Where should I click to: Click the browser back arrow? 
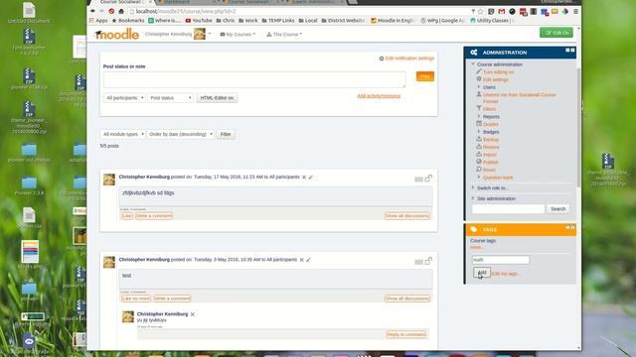[92, 11]
